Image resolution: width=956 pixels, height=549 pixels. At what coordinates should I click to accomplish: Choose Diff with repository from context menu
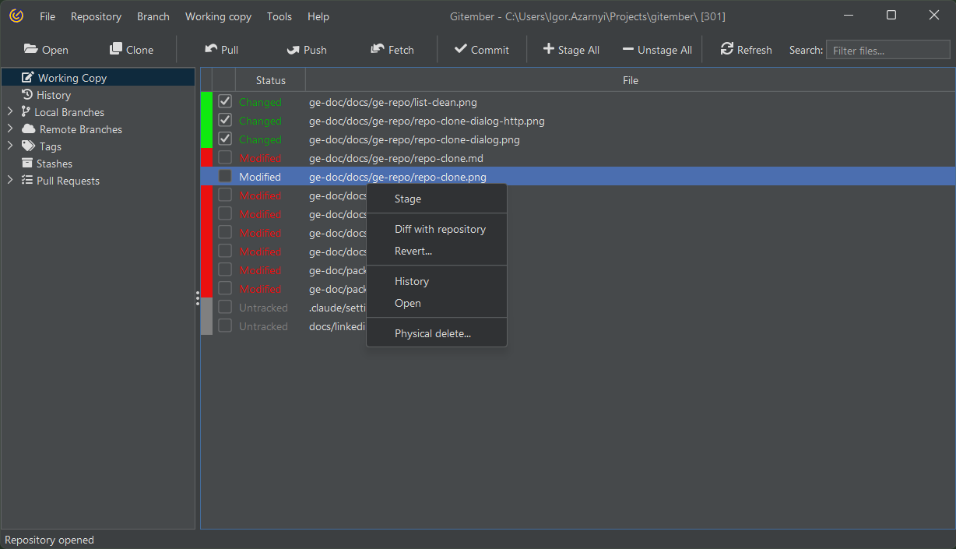(440, 229)
